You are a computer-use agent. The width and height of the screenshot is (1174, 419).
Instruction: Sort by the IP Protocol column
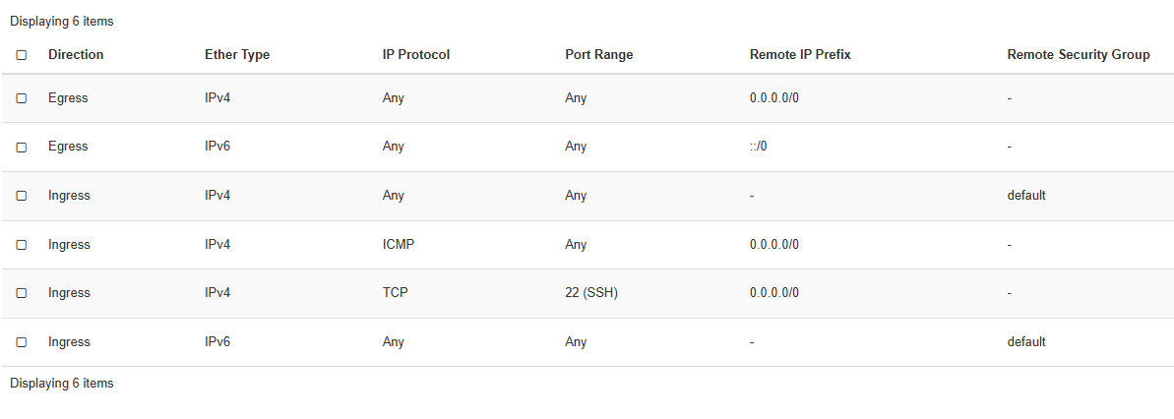(415, 55)
